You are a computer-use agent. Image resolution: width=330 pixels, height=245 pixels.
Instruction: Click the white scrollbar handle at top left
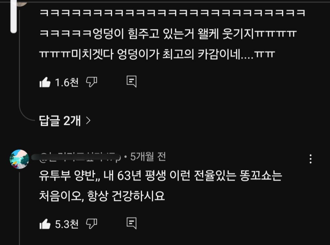click(x=14, y=16)
